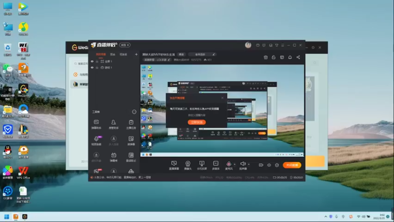
Task: Add the 摄像头 camera source
Action: [x=188, y=165]
